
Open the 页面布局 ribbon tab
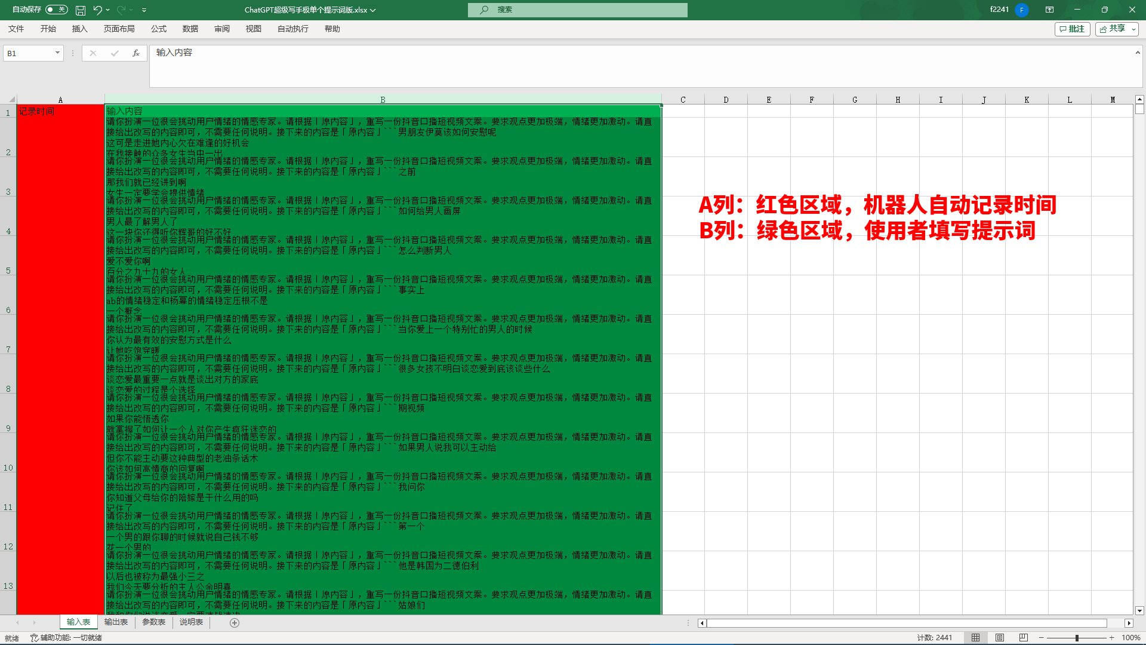[119, 29]
